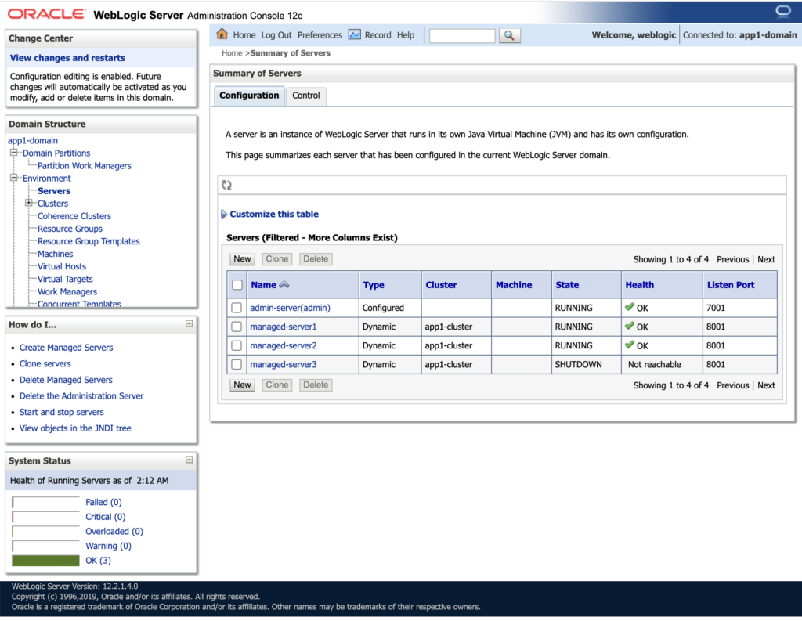The image size is (802, 621).
Task: Minimize the How do I panel
Action: [189, 323]
